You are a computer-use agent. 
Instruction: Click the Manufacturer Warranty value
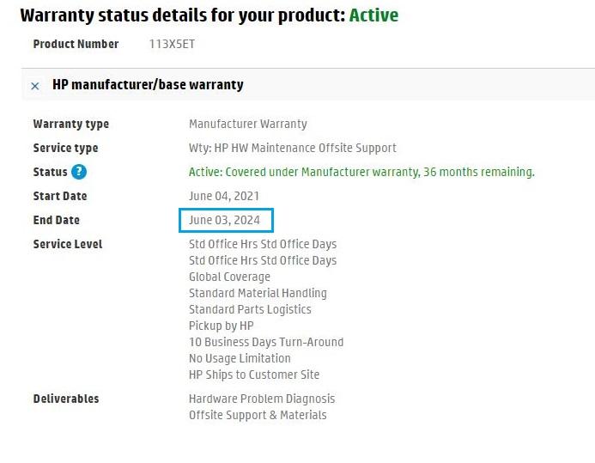click(247, 124)
